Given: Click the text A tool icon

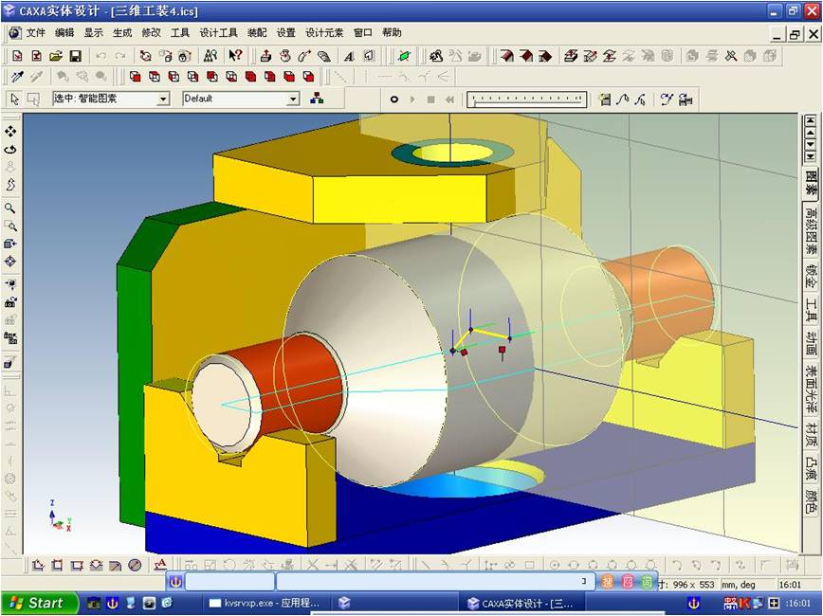Looking at the screenshot, I should pyautogui.click(x=349, y=56).
